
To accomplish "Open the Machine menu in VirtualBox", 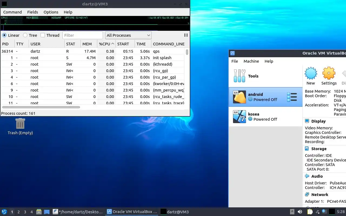I will [x=251, y=61].
